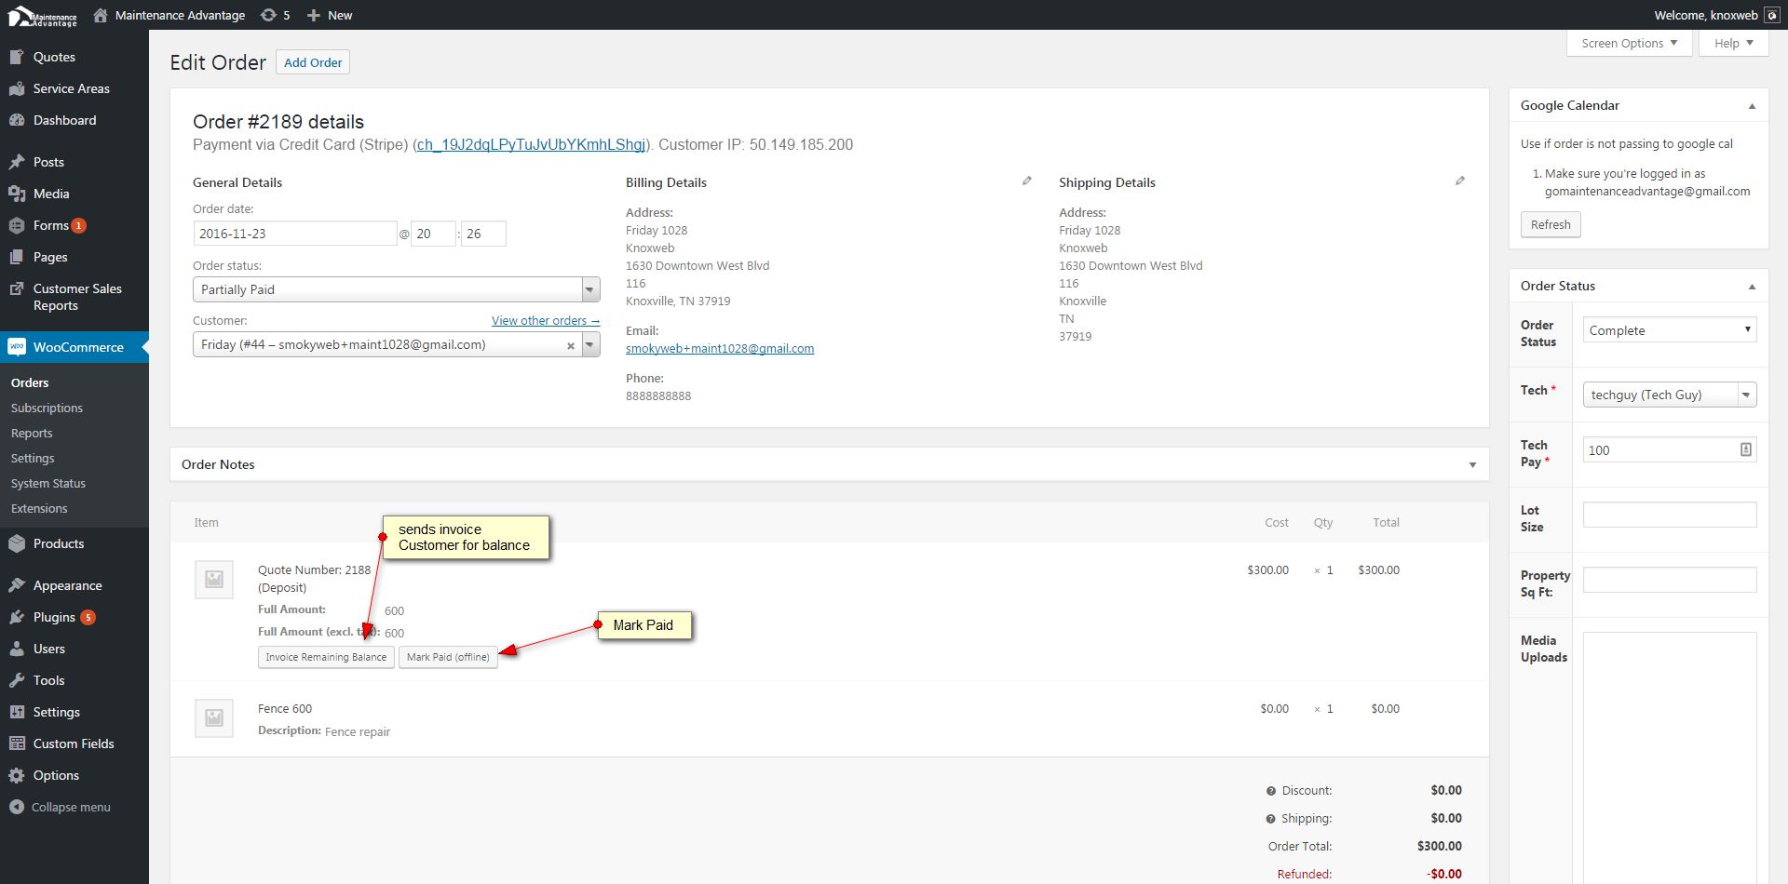The height and width of the screenshot is (884, 1788).
Task: Collapse the Google Calendar panel
Action: tap(1752, 106)
